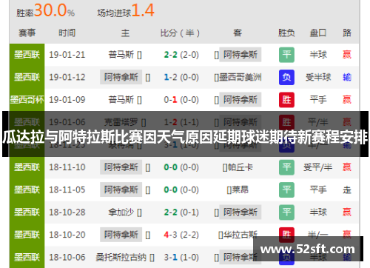Select the 胜负 column header
The height and width of the screenshot is (268, 370).
(x=286, y=33)
